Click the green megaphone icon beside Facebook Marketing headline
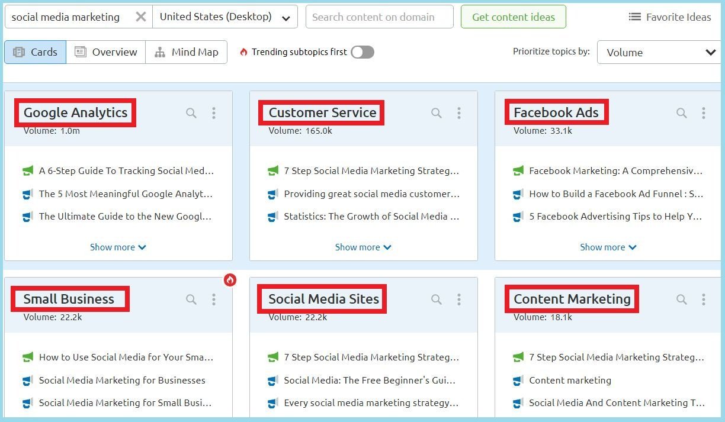This screenshot has width=725, height=422. pos(518,171)
